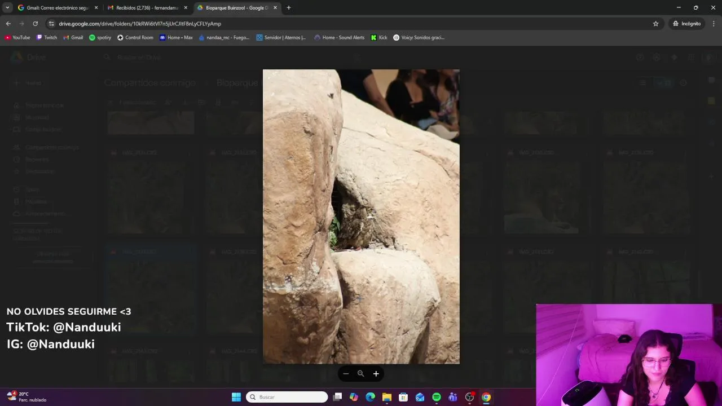Open the tab search dropdown

(7, 8)
